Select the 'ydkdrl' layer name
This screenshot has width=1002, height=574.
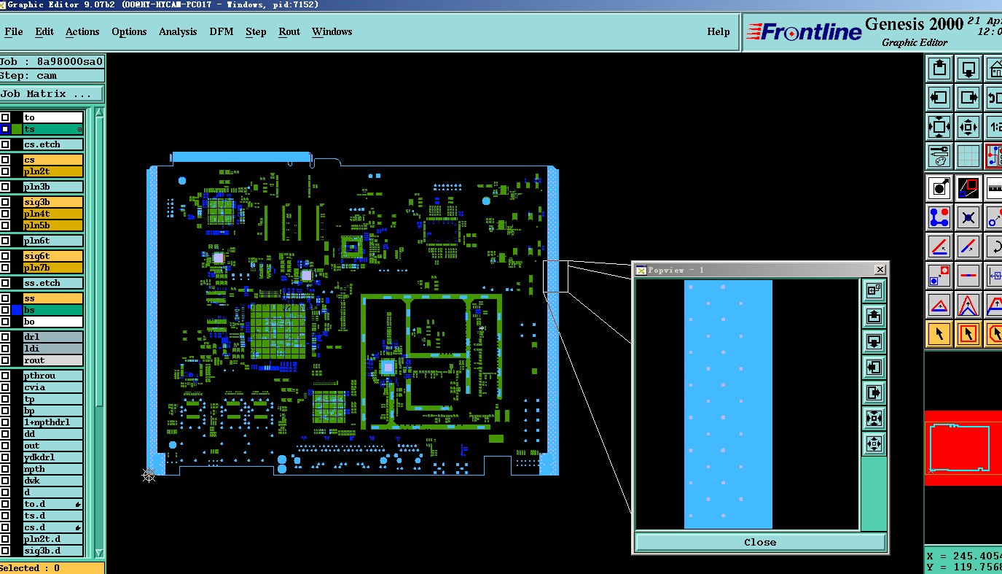pos(53,457)
